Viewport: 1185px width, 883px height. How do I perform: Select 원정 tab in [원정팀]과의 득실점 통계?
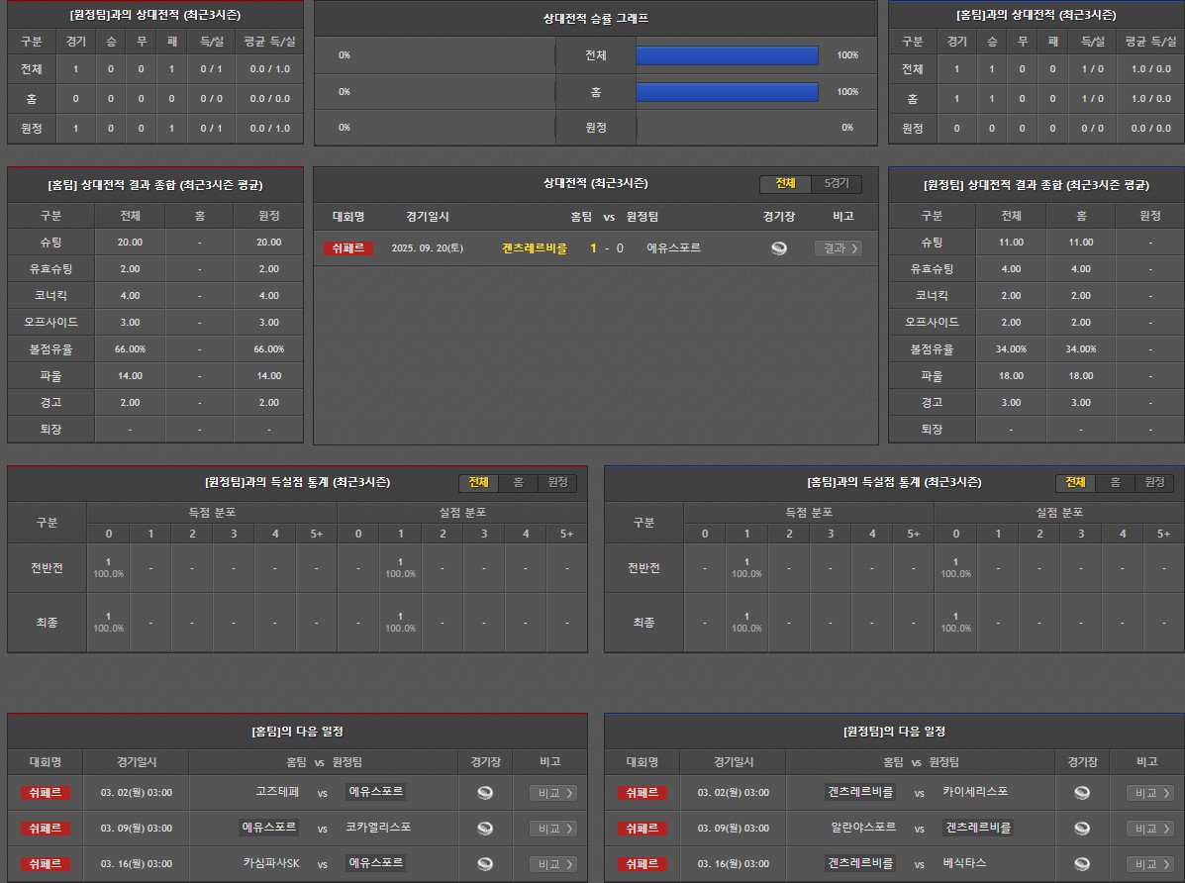pyautogui.click(x=557, y=482)
